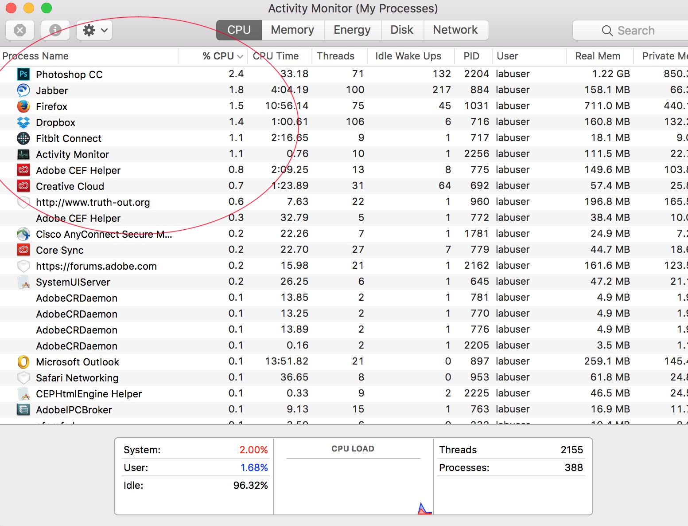Switch to the Network tab
This screenshot has width=688, height=526.
[x=455, y=30]
